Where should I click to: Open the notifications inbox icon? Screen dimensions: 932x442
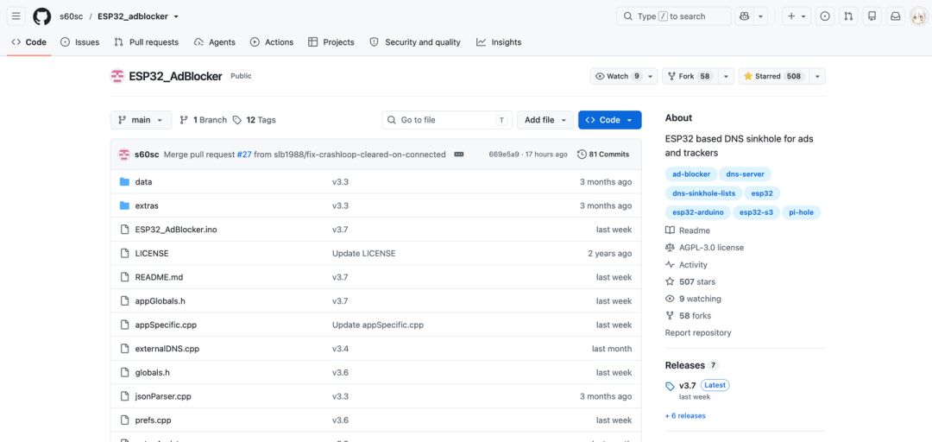point(895,16)
